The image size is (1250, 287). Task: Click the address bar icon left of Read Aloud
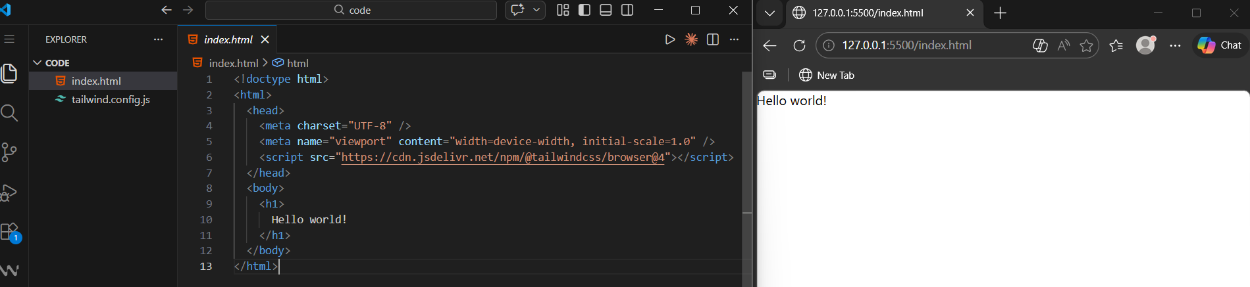tap(1040, 45)
